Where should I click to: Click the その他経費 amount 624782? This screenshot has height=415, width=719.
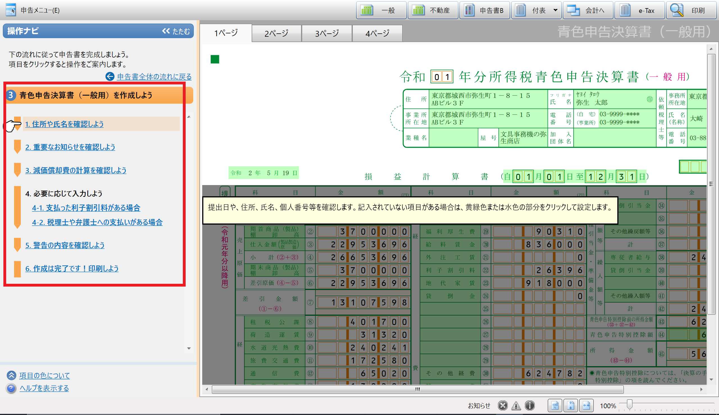click(x=539, y=374)
